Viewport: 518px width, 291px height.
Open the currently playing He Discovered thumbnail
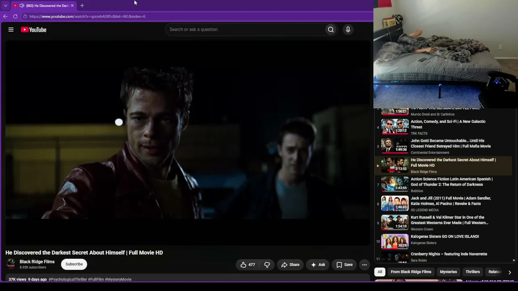(395, 165)
